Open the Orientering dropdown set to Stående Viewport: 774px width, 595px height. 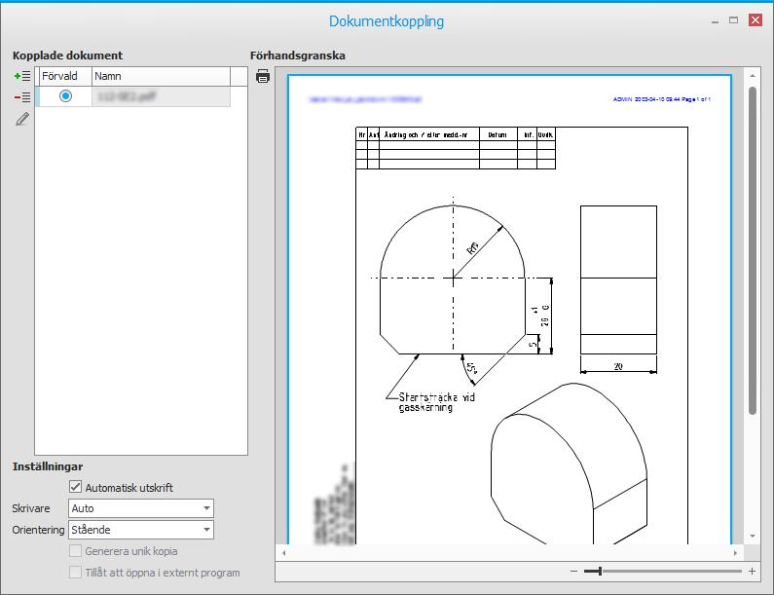point(140,530)
